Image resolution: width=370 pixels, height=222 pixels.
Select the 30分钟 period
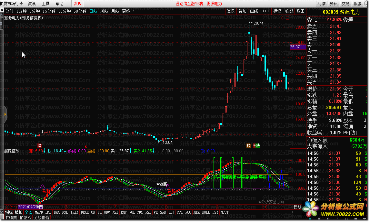(x=65, y=11)
